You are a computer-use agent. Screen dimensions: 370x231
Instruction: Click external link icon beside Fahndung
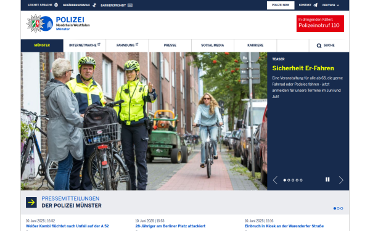(x=137, y=44)
